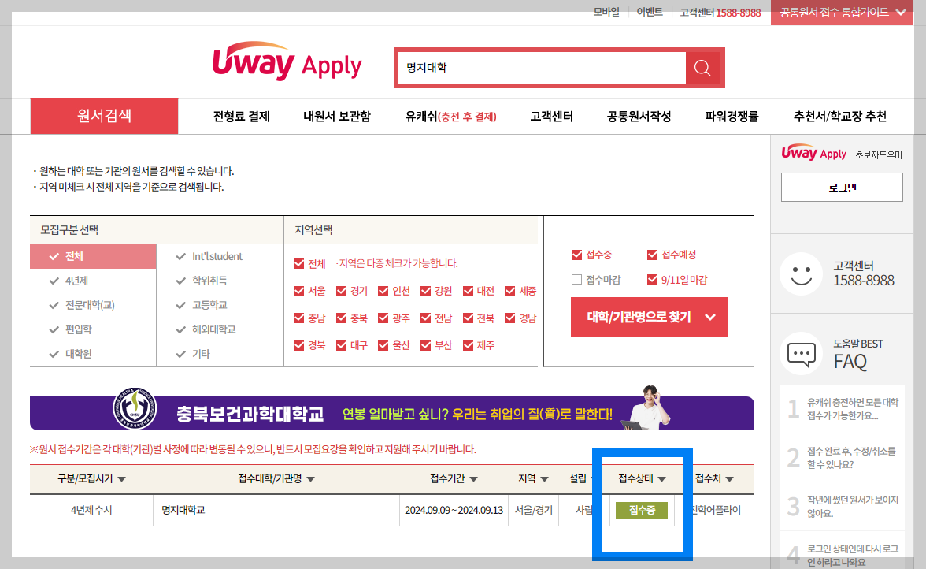Viewport: 926px width, 569px height.
Task: Select the 전체 recruitment category
Action: click(x=93, y=256)
